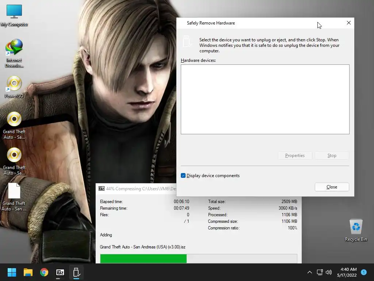374x281 pixels.
Task: Open volume control tray icon
Action: coord(329,272)
